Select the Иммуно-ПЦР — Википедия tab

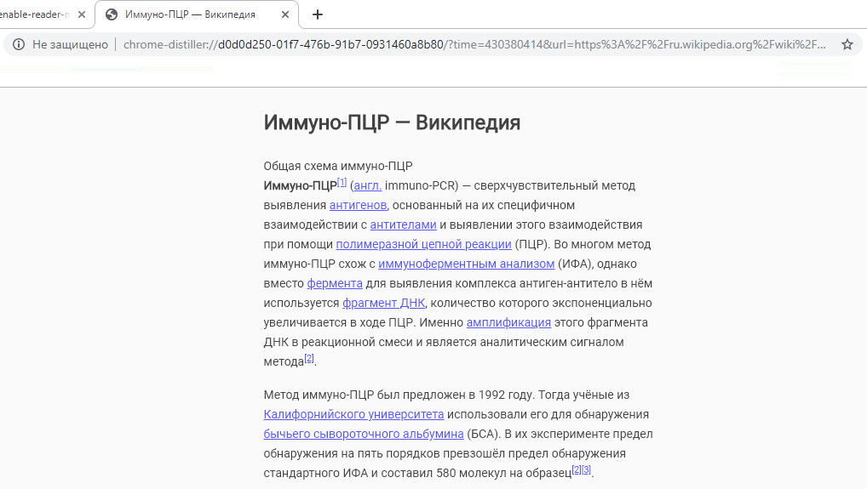(196, 15)
